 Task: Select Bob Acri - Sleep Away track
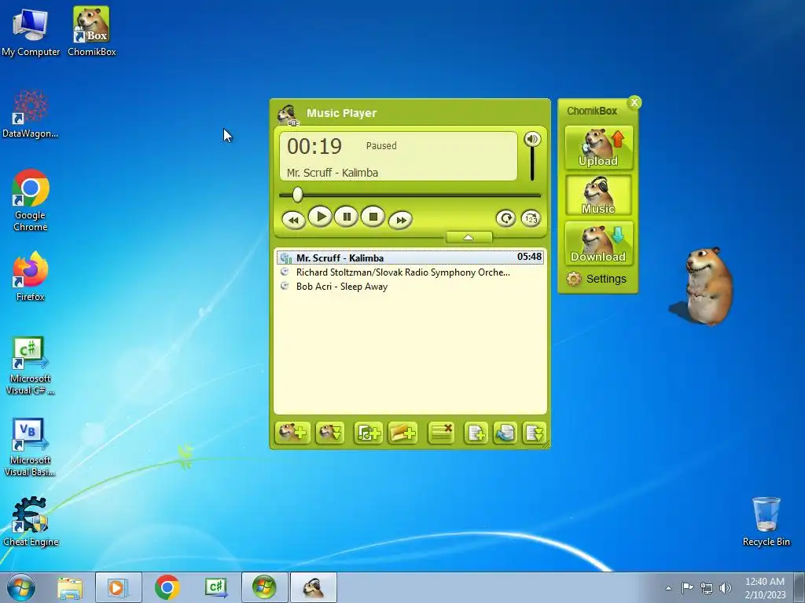coord(410,287)
